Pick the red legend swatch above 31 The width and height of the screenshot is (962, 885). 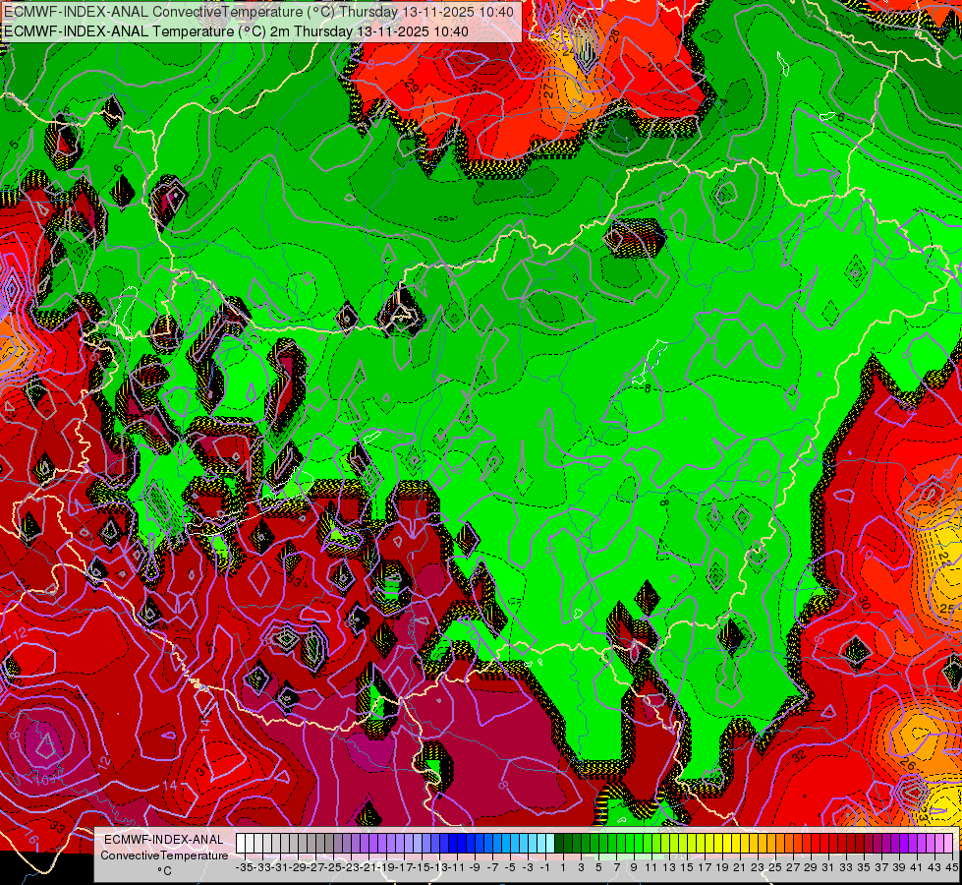click(x=825, y=844)
